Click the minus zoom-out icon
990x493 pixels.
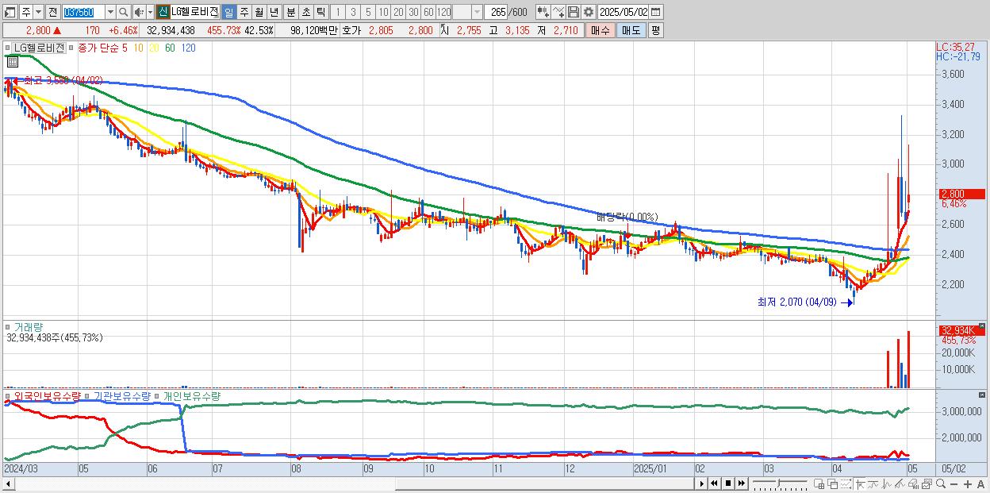click(x=954, y=483)
